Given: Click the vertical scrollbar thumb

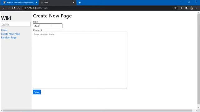Looking at the screenshot, I should pos(199,58).
